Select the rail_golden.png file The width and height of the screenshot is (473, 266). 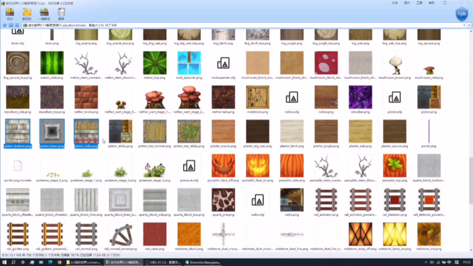(x=18, y=236)
